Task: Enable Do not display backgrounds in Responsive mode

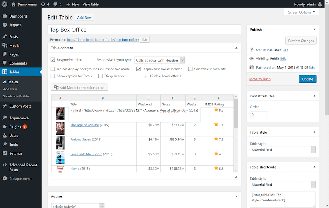Action: pyautogui.click(x=53, y=69)
